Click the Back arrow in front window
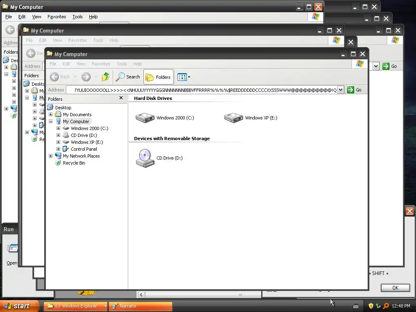The height and width of the screenshot is (312, 416). click(54, 77)
